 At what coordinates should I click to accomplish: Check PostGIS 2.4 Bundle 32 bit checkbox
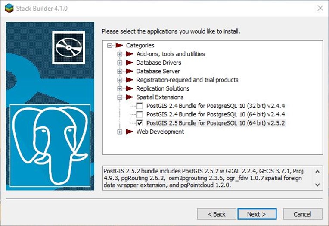140,106
